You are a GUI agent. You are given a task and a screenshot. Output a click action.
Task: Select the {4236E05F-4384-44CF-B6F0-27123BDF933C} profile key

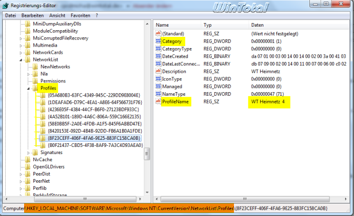click(x=93, y=110)
